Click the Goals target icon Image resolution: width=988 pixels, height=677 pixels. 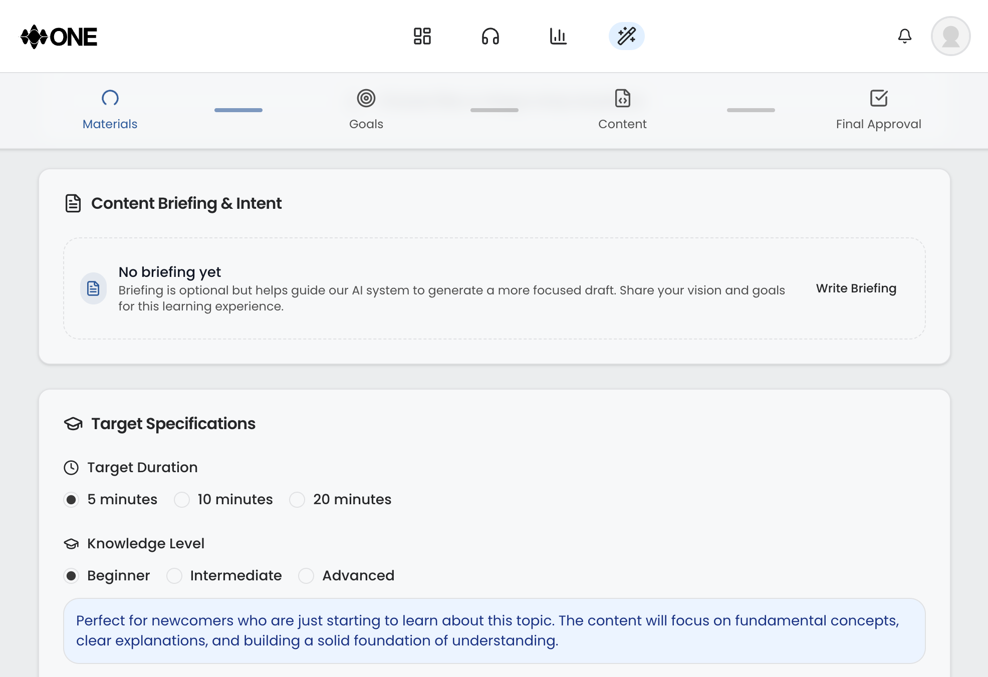click(366, 99)
